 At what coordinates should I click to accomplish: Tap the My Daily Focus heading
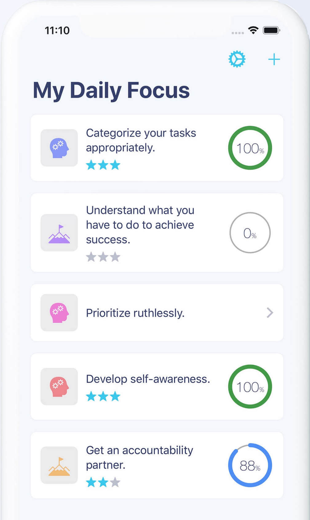(111, 91)
